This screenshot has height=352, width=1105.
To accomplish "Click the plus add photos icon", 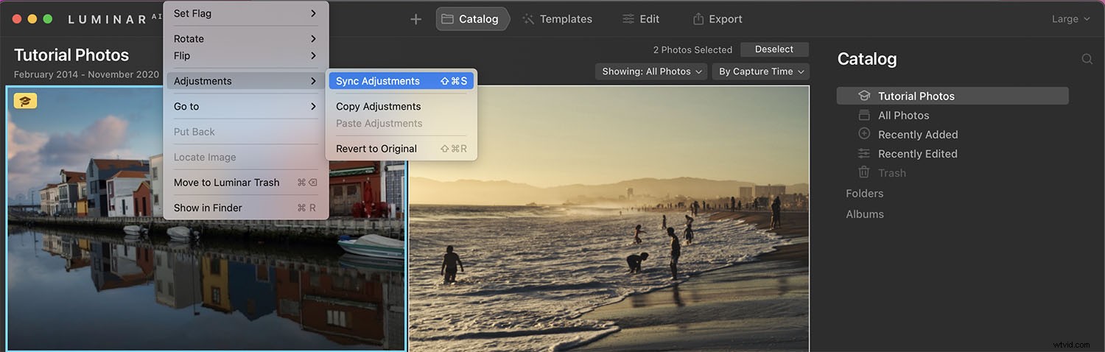I will 415,19.
